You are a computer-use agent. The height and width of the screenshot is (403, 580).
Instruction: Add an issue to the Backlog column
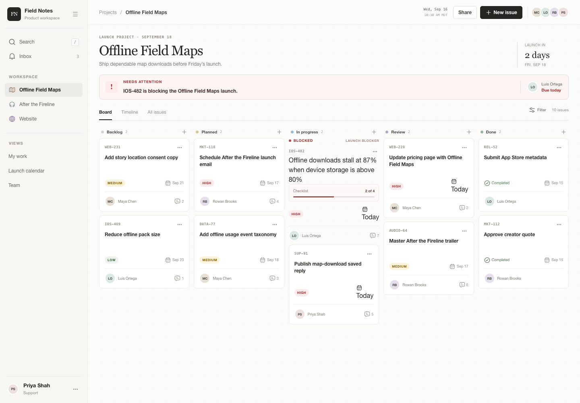(184, 132)
